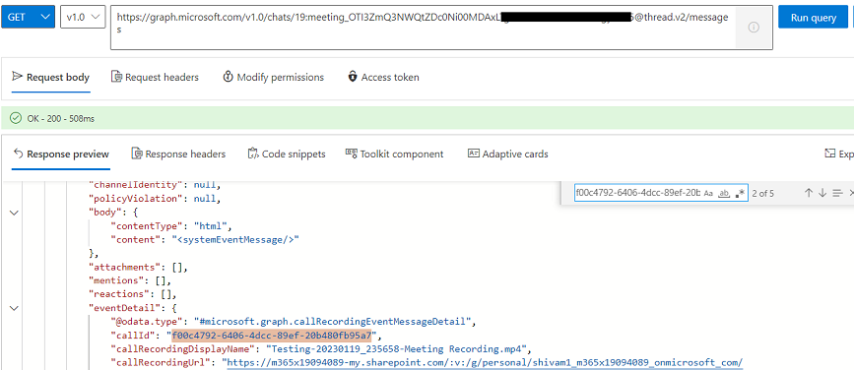
Task: Open the Code snippets tab
Action: pyautogui.click(x=287, y=154)
